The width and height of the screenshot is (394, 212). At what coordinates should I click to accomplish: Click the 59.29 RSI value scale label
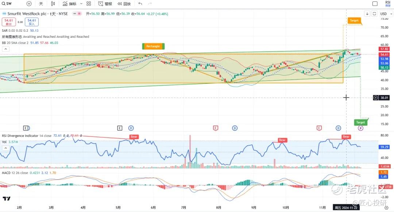coord(384,147)
